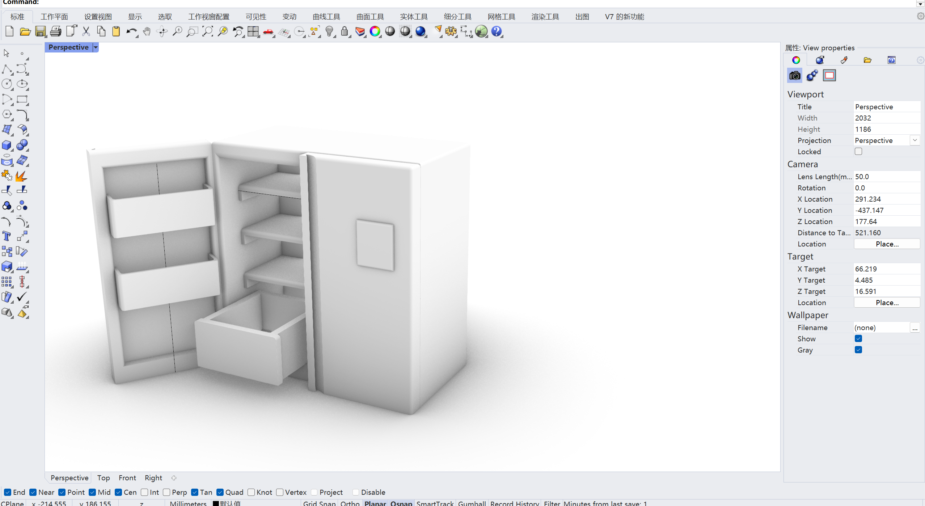Image resolution: width=925 pixels, height=506 pixels.
Task: Toggle the Point osnap checkbox
Action: click(x=62, y=492)
